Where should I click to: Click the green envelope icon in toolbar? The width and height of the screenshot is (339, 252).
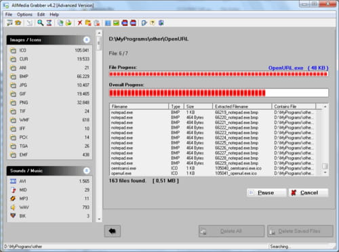tap(116, 23)
